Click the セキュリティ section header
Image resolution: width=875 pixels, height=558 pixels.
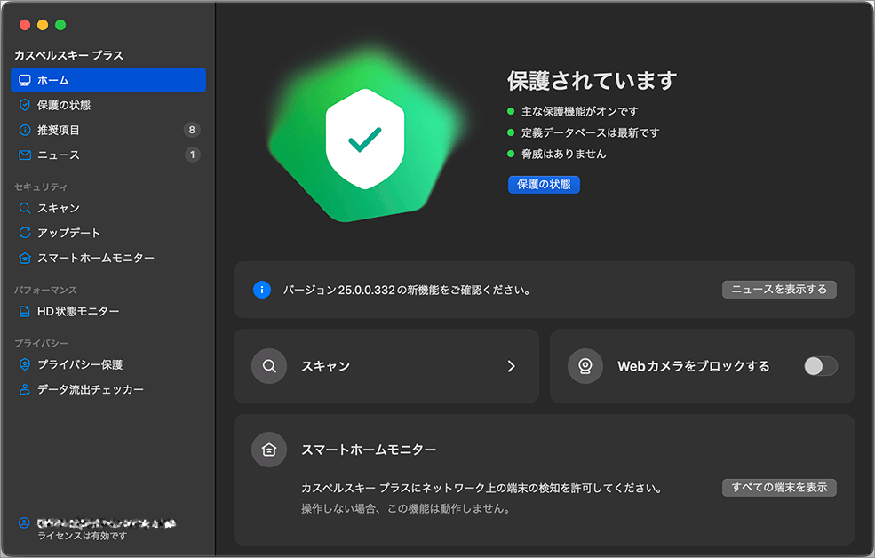[41, 187]
